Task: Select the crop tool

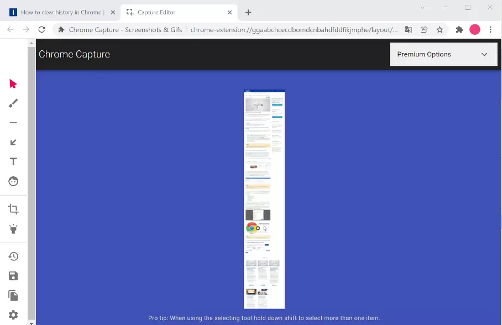Action: [13, 209]
